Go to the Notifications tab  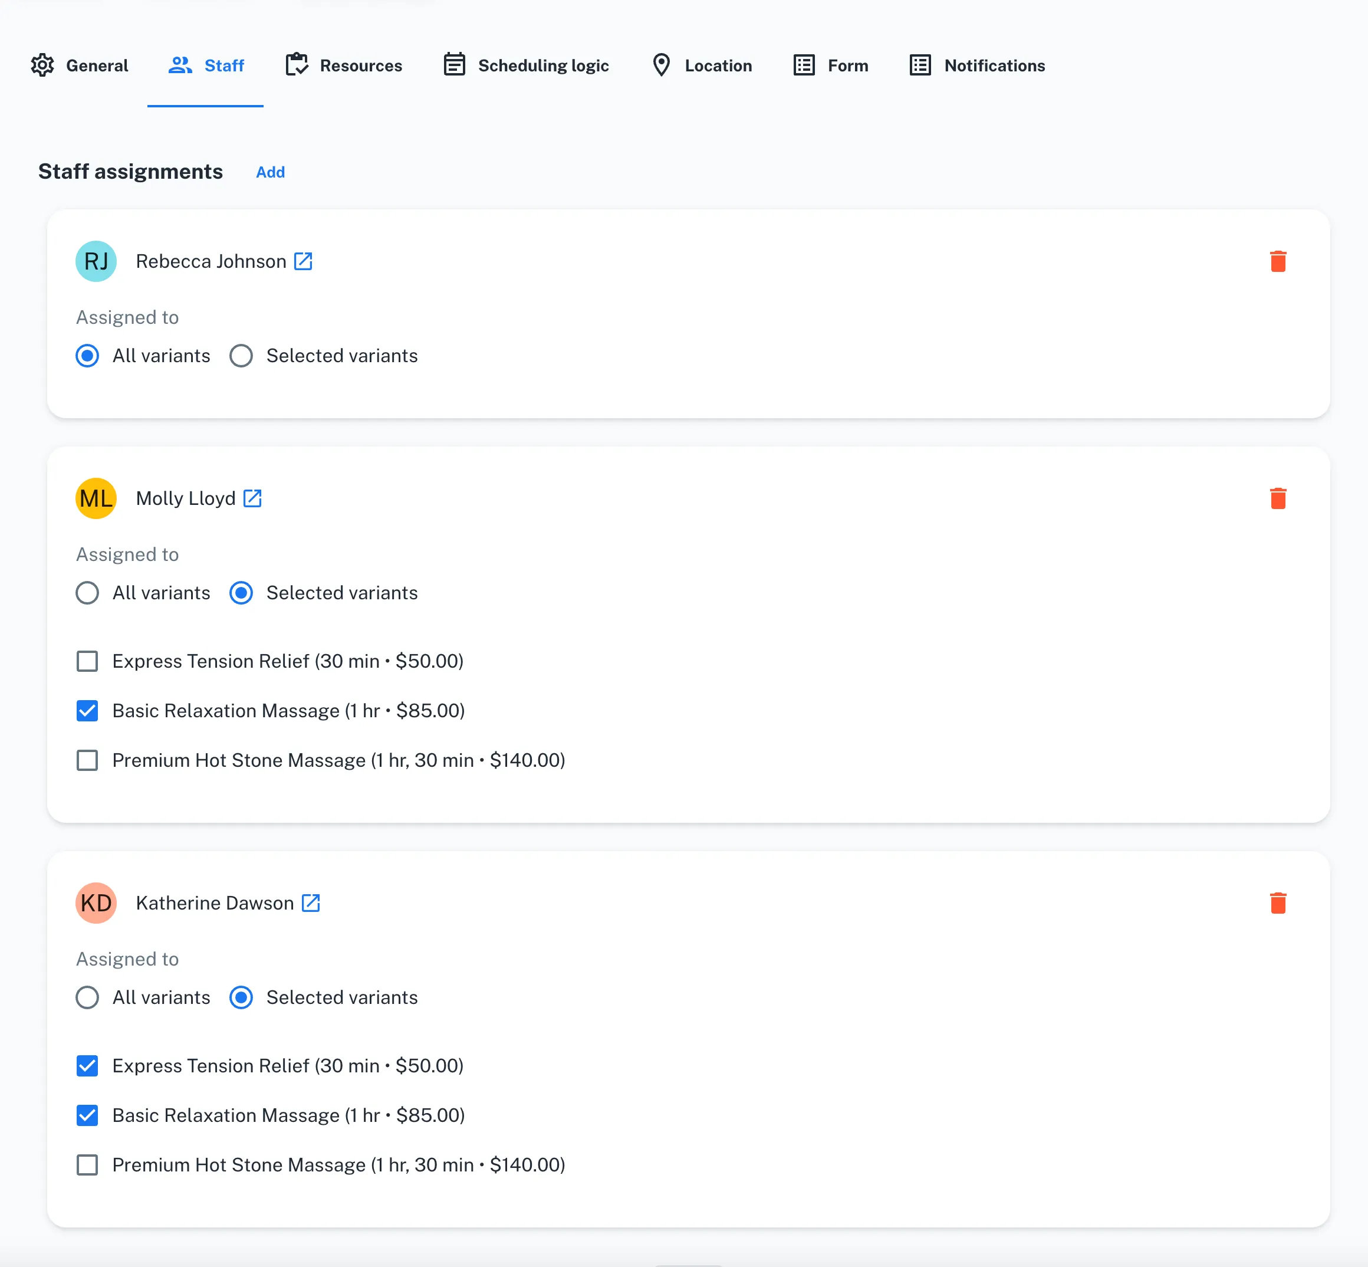pos(977,66)
